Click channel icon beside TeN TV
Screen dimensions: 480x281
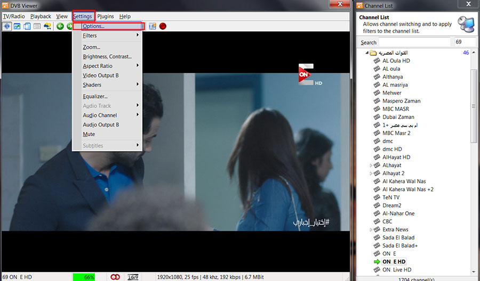pos(377,197)
